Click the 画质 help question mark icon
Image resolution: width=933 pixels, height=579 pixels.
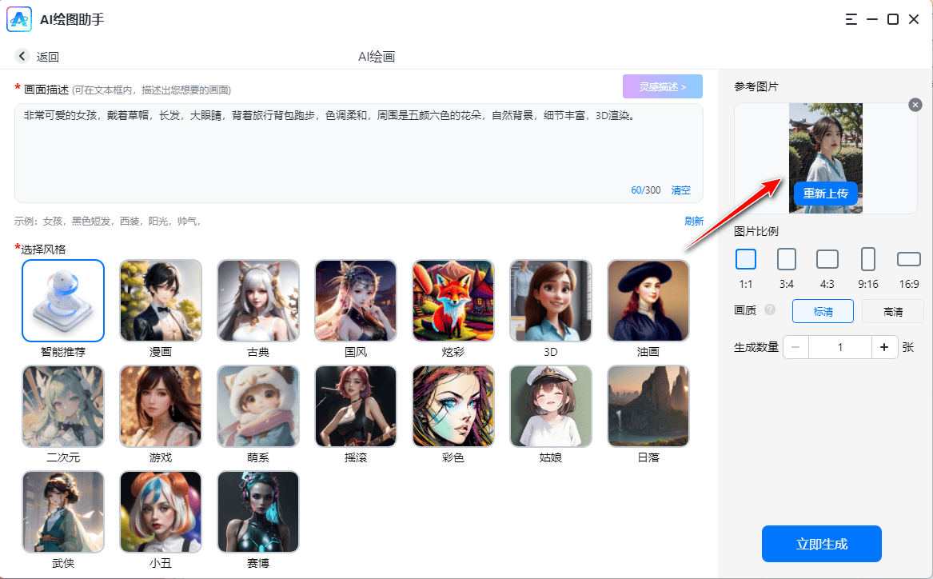(x=770, y=310)
